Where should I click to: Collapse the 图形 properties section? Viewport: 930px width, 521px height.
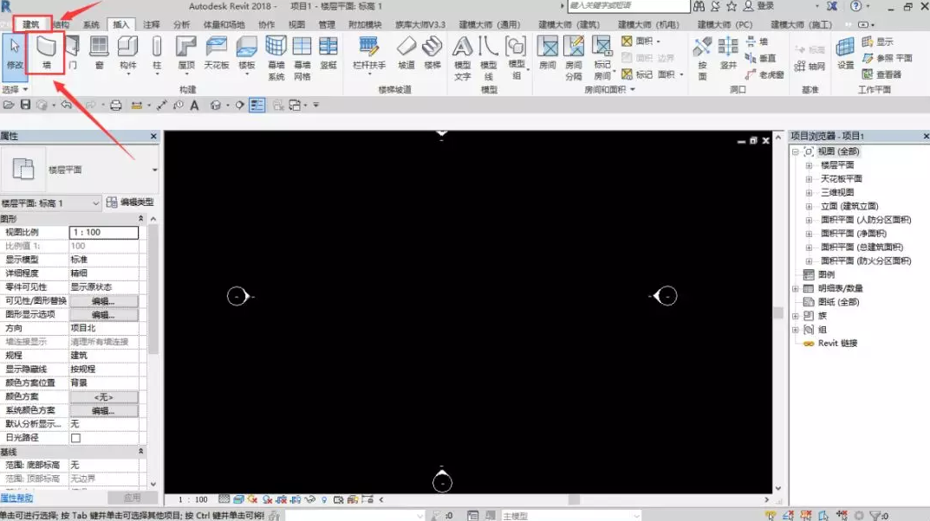click(x=140, y=218)
